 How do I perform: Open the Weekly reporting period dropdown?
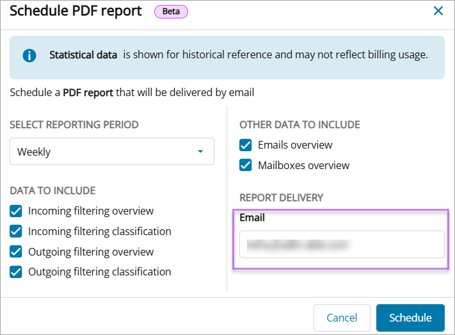click(x=112, y=152)
